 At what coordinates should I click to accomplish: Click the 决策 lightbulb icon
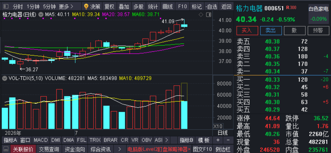pos(86,7)
